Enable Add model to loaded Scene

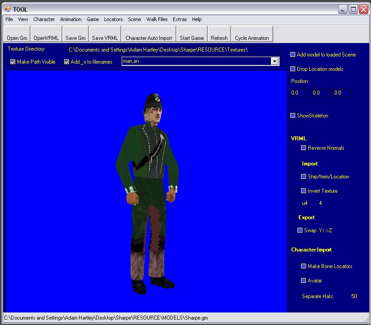292,55
